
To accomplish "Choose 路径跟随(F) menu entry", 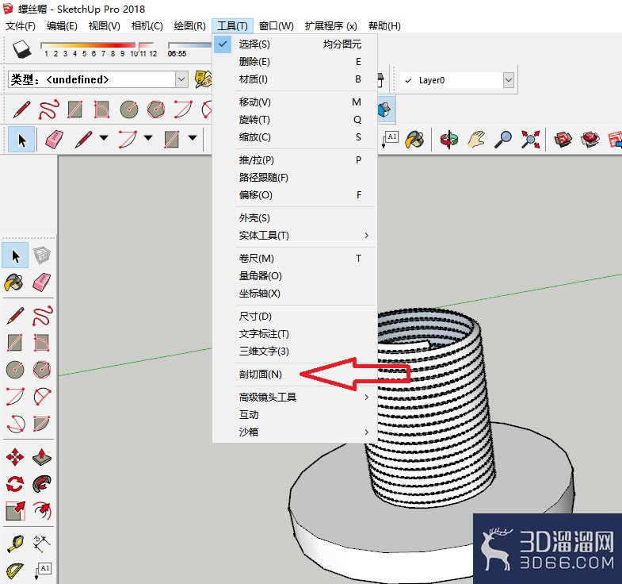I will click(294, 178).
